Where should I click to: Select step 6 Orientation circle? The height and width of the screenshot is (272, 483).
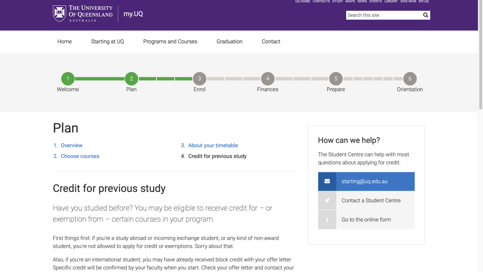pyautogui.click(x=410, y=79)
